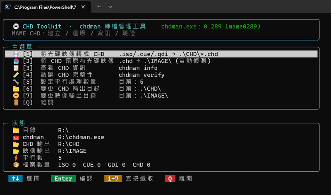Select menu item 7: change image output directory
The height and width of the screenshot is (195, 331).
click(x=161, y=96)
